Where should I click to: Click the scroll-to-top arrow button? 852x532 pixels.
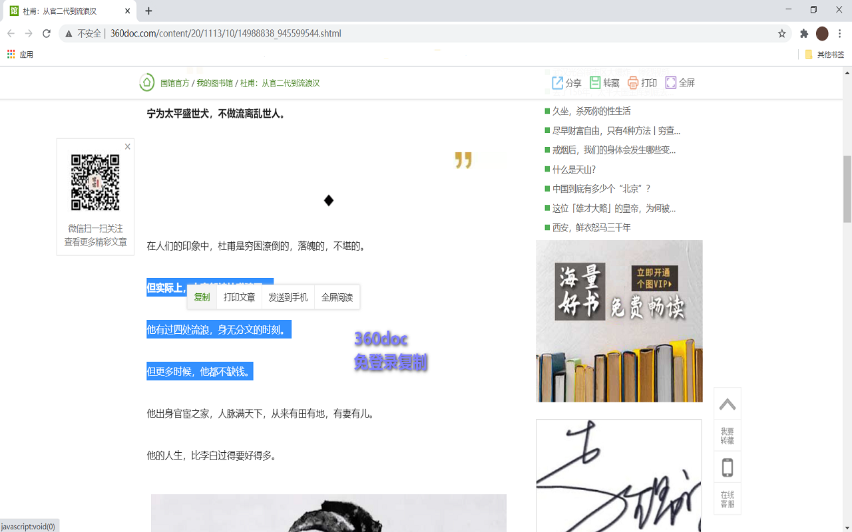tap(728, 404)
